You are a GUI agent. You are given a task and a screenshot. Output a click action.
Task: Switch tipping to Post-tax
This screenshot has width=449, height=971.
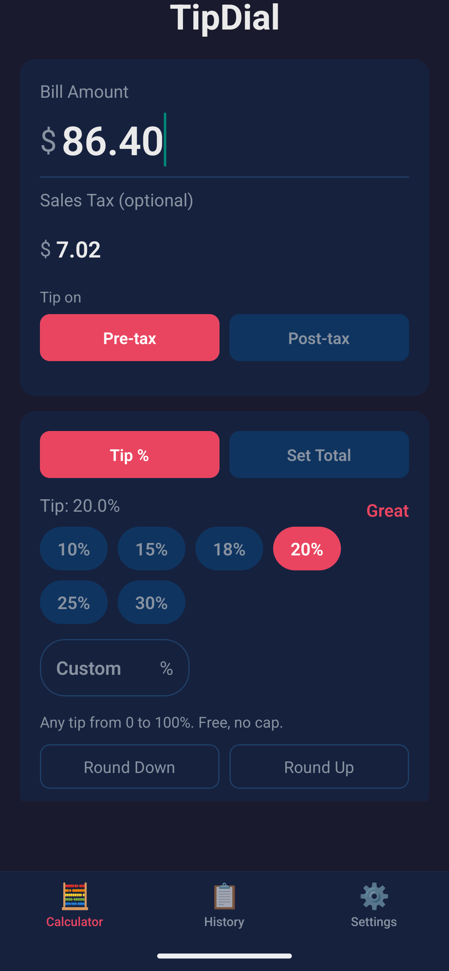tap(319, 338)
